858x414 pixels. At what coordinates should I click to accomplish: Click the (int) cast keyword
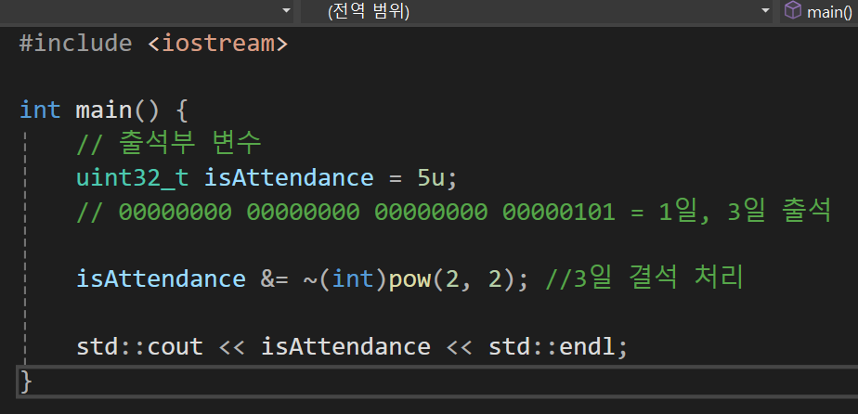tap(353, 279)
